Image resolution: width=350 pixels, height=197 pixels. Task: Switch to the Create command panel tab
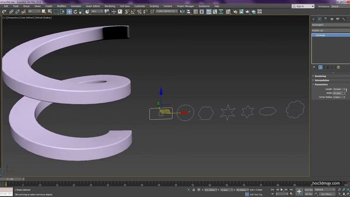[x=313, y=19]
